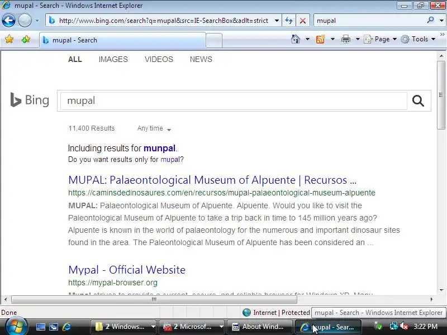
Task: Click the Forward navigation button
Action: coord(25,21)
